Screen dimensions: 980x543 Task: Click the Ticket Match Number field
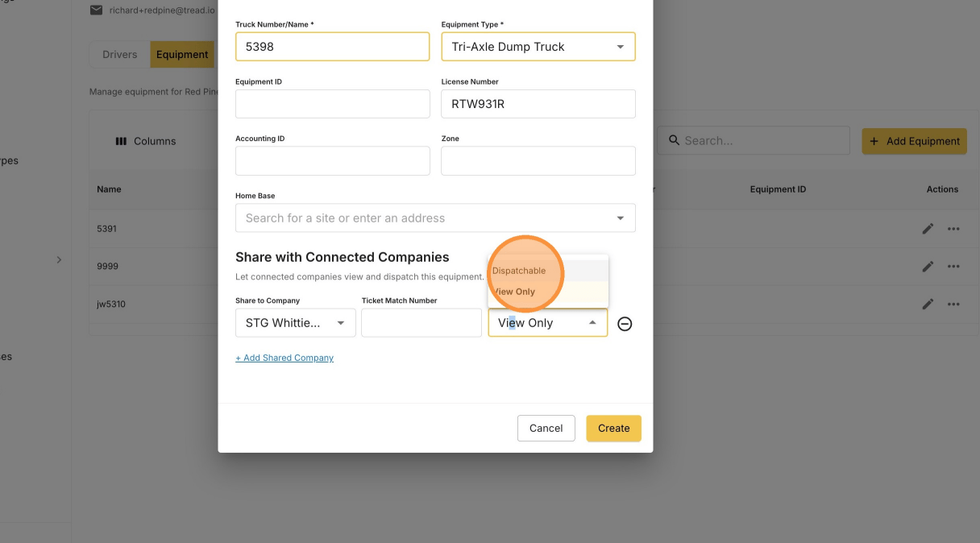(x=421, y=323)
